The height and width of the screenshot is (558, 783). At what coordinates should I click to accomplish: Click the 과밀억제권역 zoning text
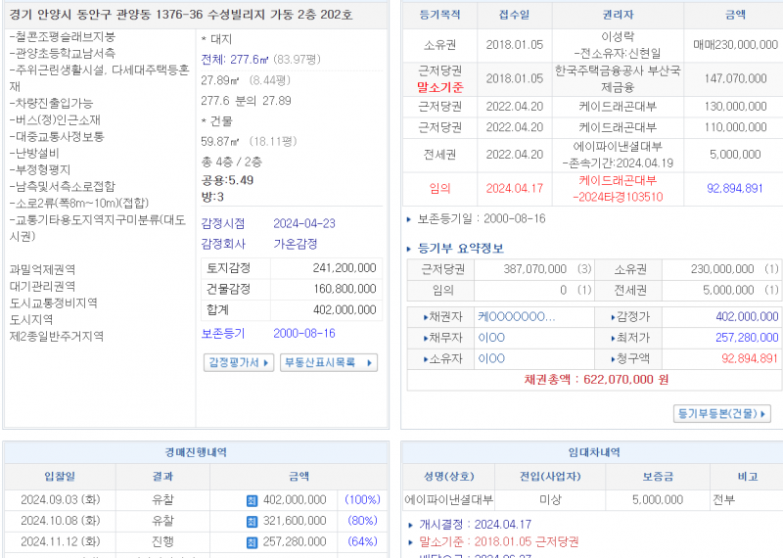click(42, 270)
